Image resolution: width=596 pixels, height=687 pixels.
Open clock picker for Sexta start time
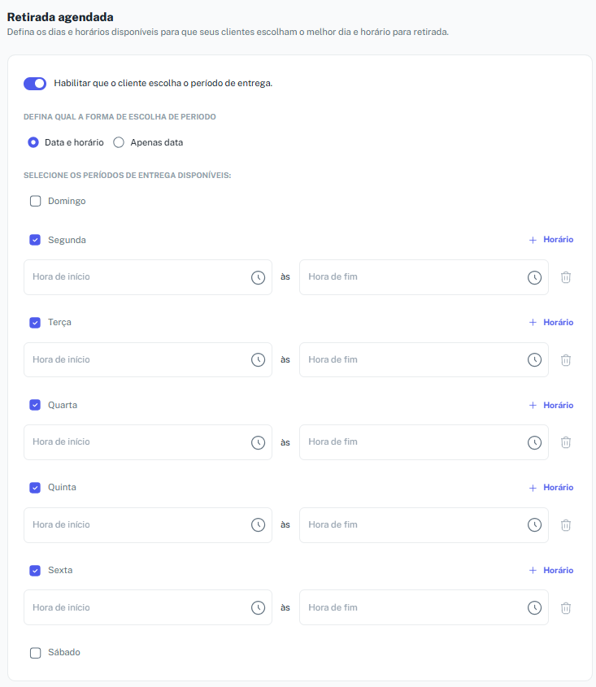(x=258, y=607)
